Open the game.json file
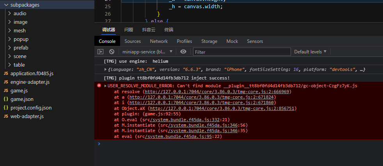Viewport: 383px width, 166px height. coord(22,99)
